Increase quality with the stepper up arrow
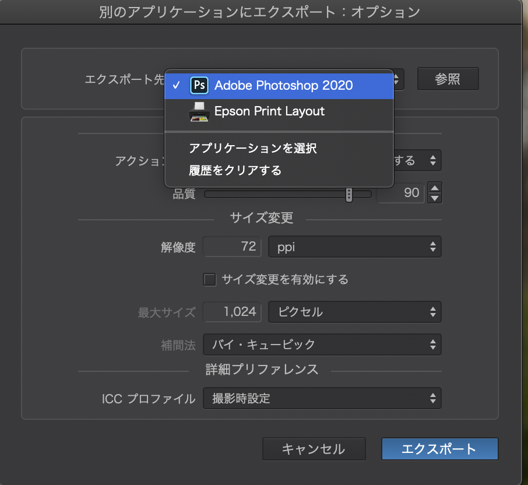Image resolution: width=528 pixels, height=485 pixels. (434, 188)
